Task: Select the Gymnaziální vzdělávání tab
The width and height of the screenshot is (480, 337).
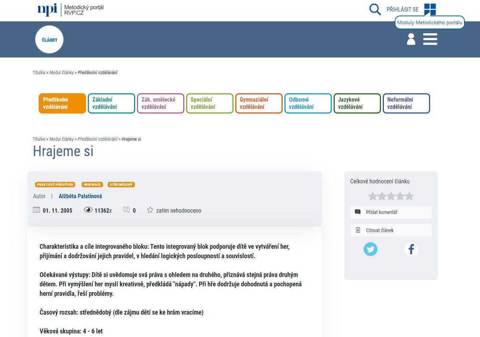Action: coord(259,103)
